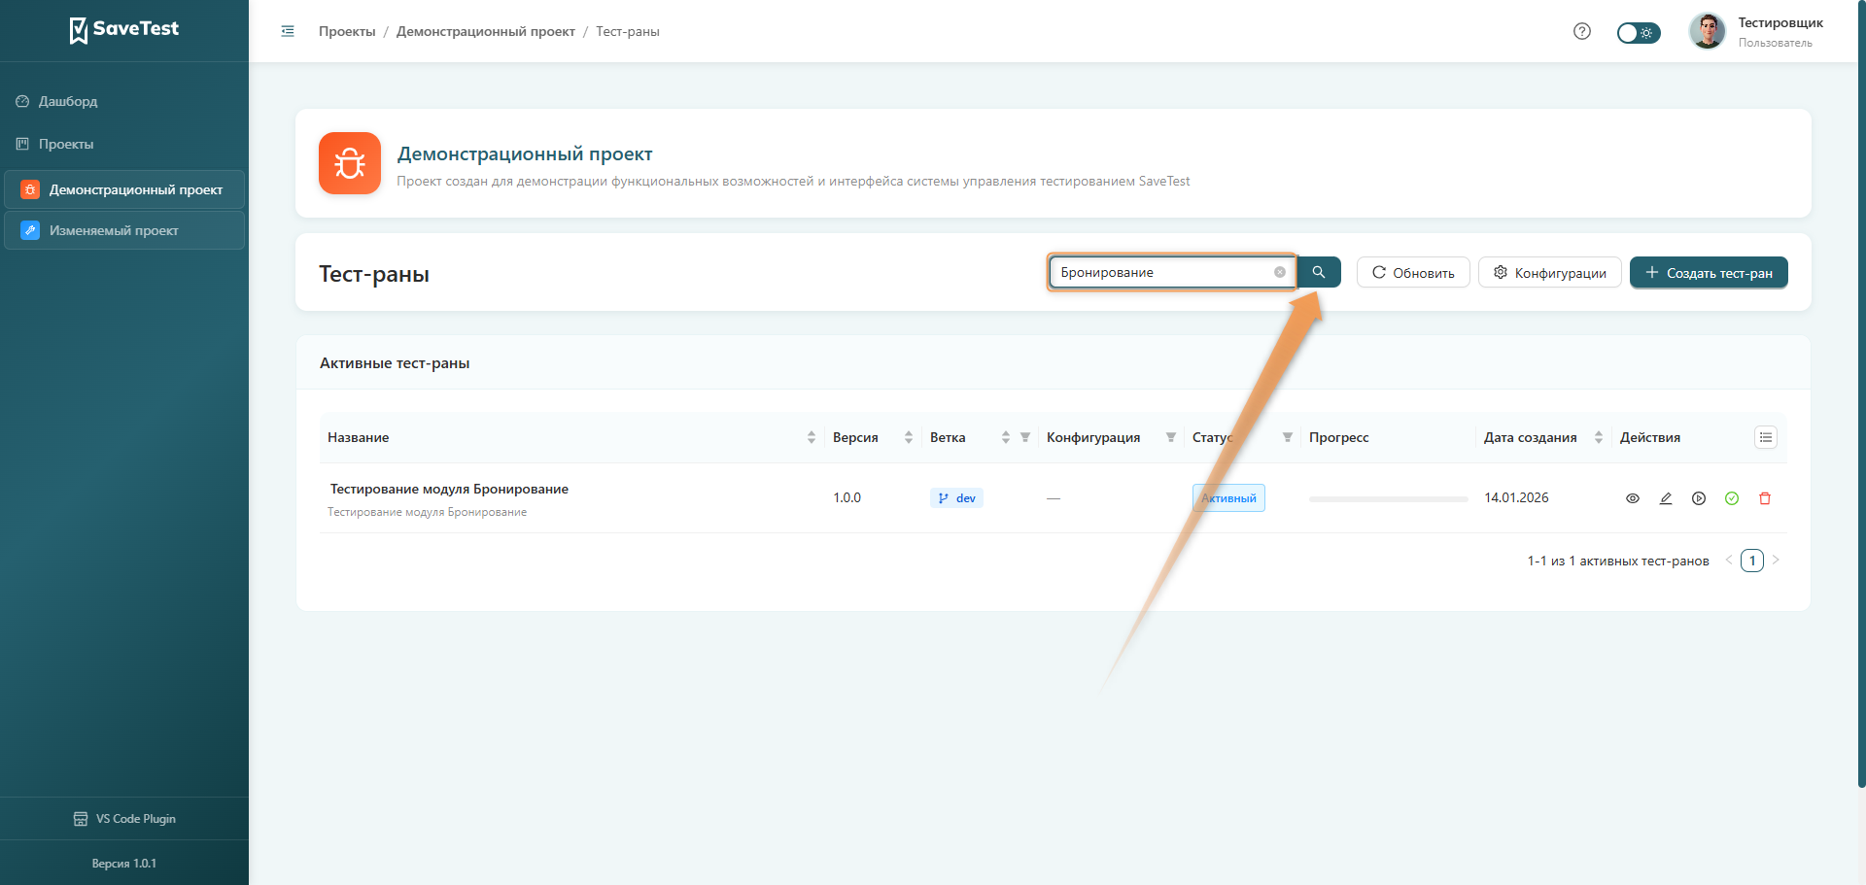
Task: Open the Статус column filter
Action: [1288, 437]
